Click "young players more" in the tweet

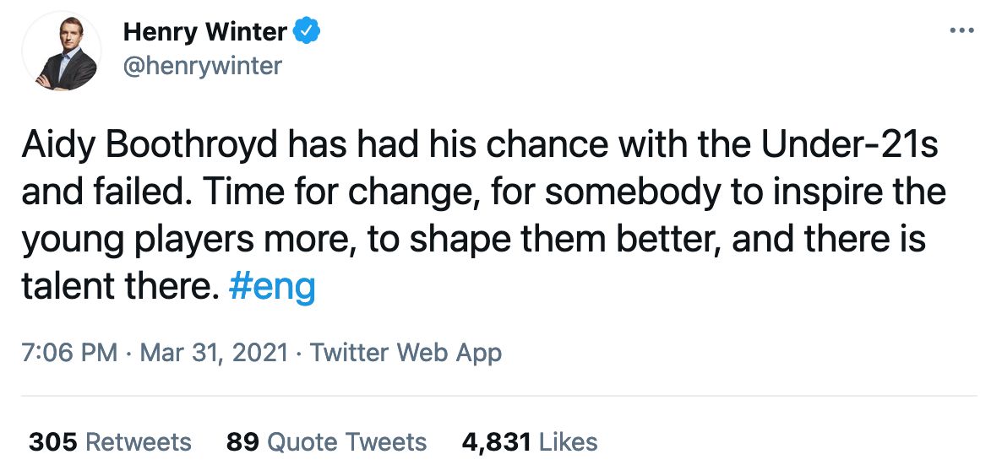(x=177, y=241)
